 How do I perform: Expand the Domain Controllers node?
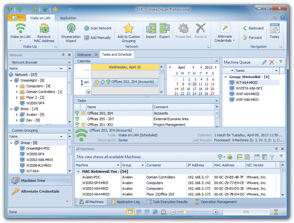pos(17,92)
